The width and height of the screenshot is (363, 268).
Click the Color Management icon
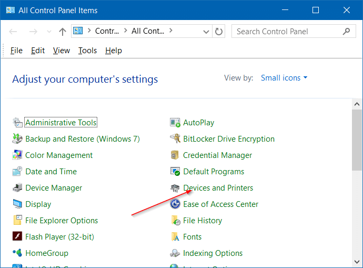click(17, 155)
